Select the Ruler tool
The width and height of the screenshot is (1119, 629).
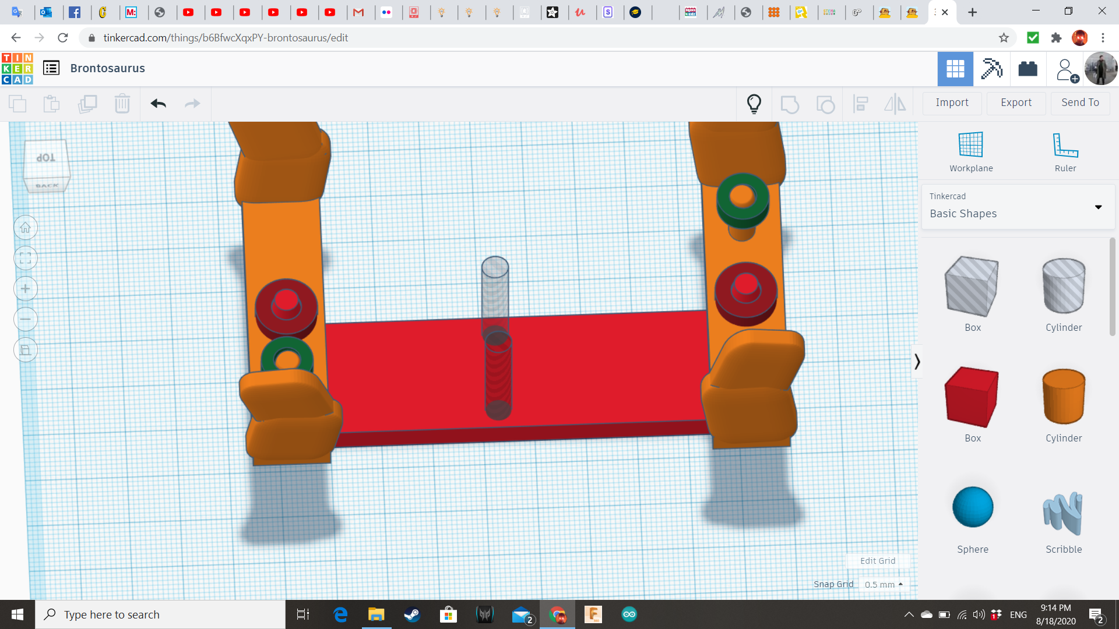(x=1065, y=152)
